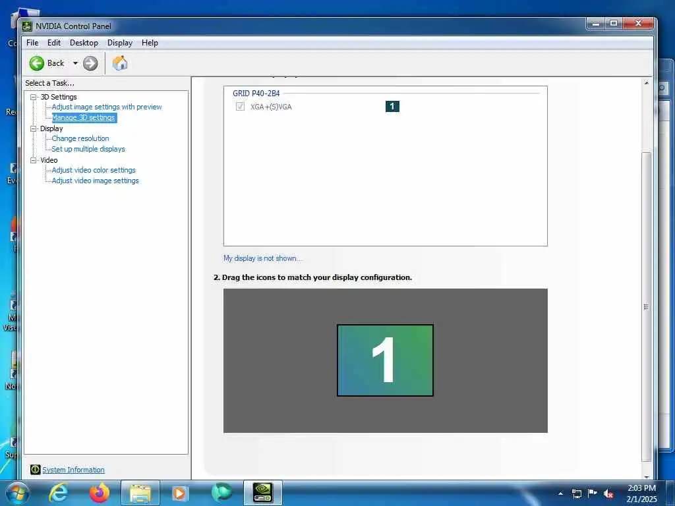Select Adjust video color settings

[94, 170]
